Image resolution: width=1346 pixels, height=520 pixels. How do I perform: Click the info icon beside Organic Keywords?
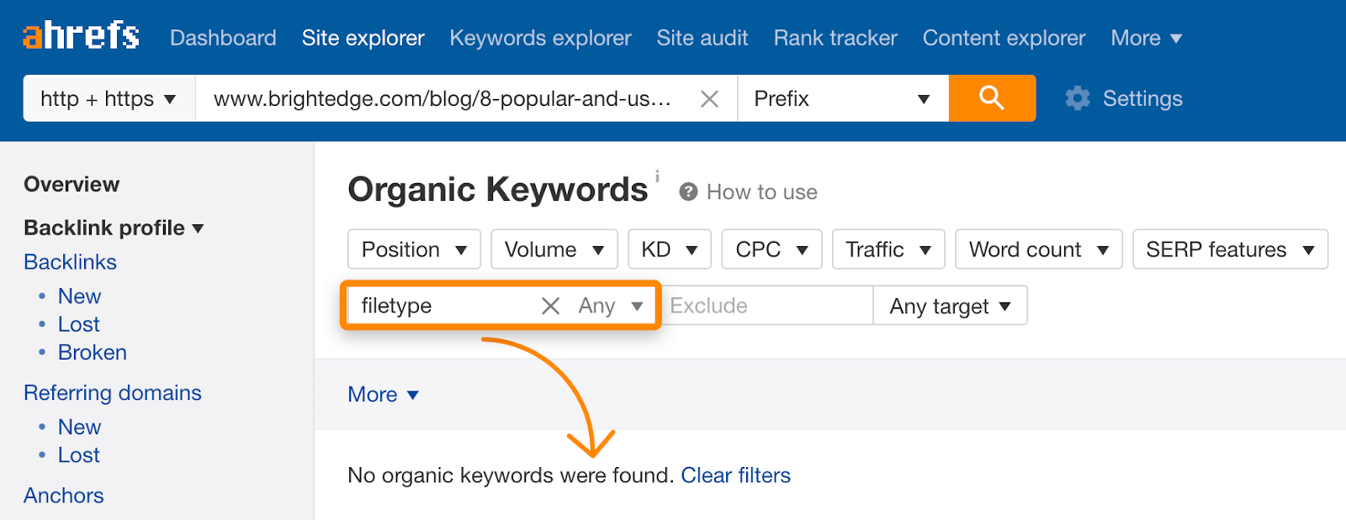click(x=657, y=176)
